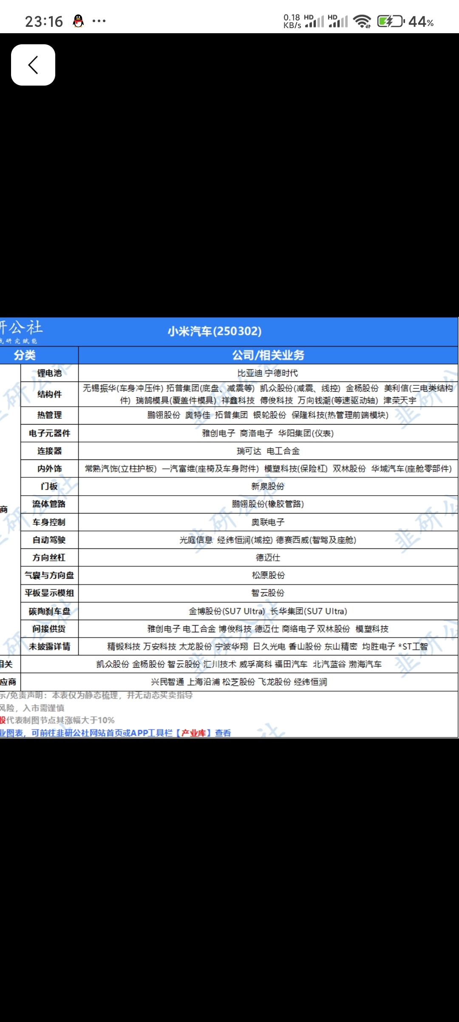459x1022 pixels.
Task: Tap the 自动驾驶 category cell
Action: point(49,540)
